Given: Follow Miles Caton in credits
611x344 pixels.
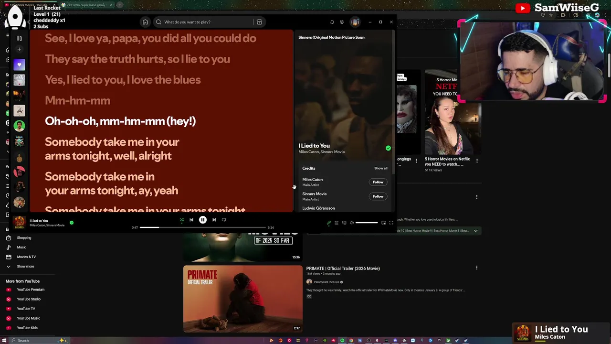Looking at the screenshot, I should point(378,182).
